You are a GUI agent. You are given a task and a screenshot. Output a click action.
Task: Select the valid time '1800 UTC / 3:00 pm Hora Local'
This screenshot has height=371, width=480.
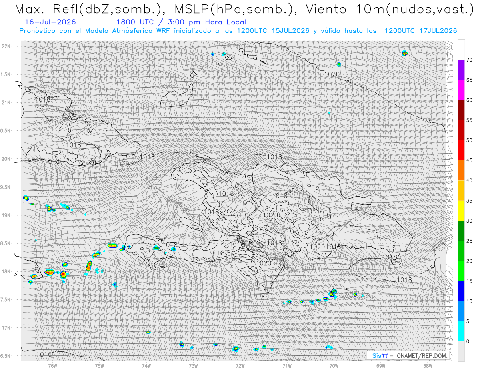coord(181,22)
